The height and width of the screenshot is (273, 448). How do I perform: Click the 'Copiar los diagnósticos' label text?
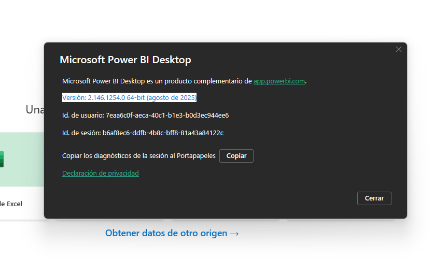pyautogui.click(x=138, y=156)
